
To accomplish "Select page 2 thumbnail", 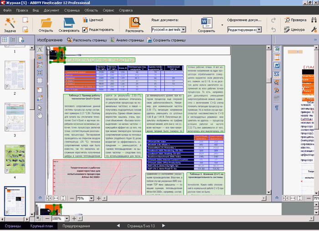I will (x=15, y=75).
